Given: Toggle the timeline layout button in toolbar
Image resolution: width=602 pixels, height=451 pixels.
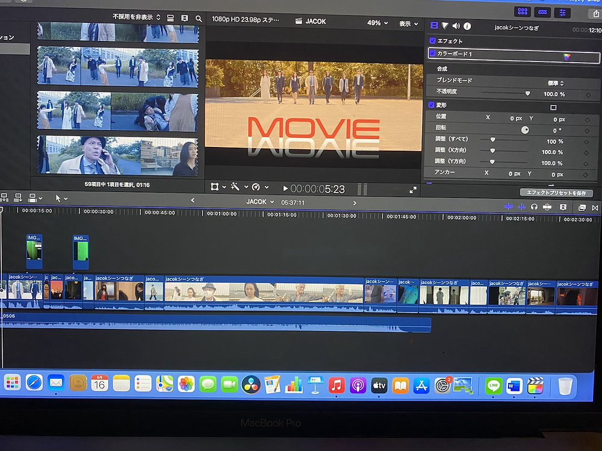Looking at the screenshot, I should 542,12.
